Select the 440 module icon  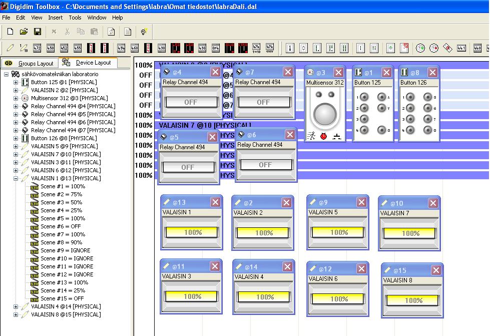[477, 48]
